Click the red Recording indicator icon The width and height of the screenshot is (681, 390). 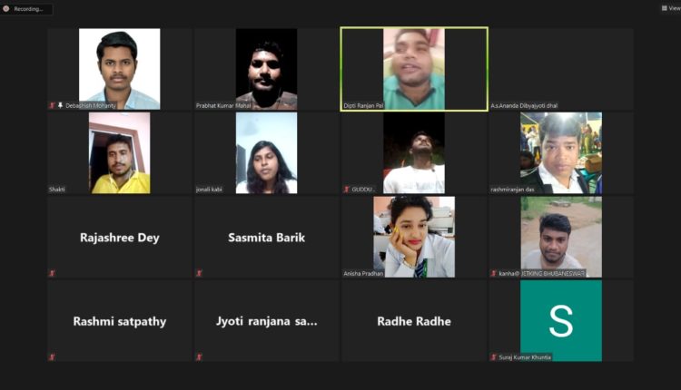coord(6,9)
